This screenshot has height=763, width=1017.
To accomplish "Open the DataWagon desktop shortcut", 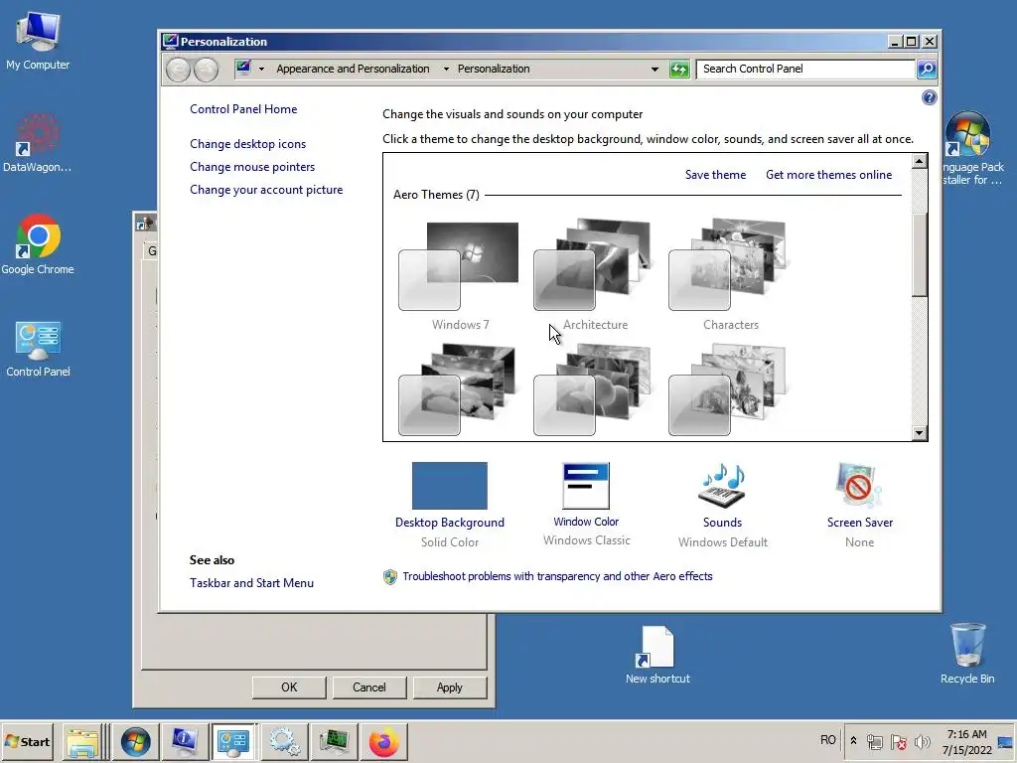I will click(x=37, y=143).
